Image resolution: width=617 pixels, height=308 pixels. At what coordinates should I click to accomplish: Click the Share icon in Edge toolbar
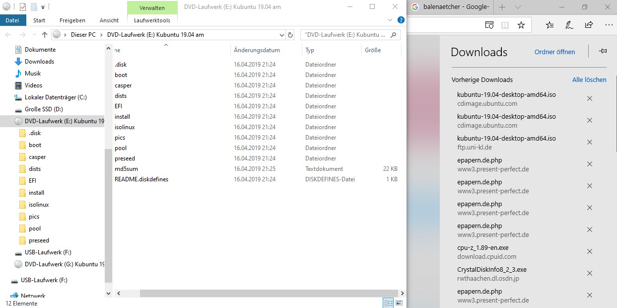[589, 25]
